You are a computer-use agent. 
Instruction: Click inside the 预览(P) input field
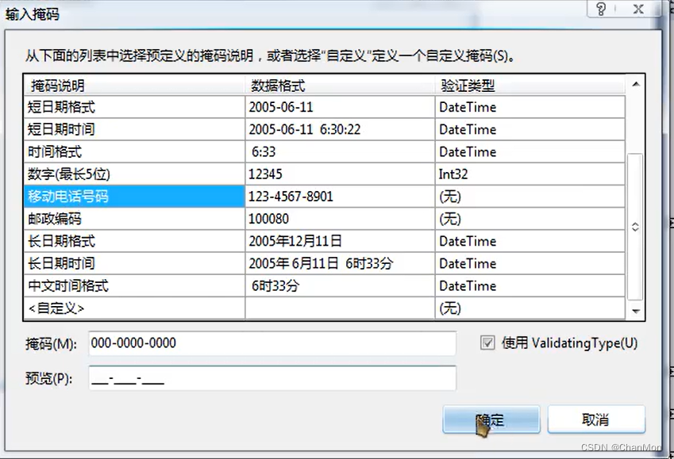270,377
